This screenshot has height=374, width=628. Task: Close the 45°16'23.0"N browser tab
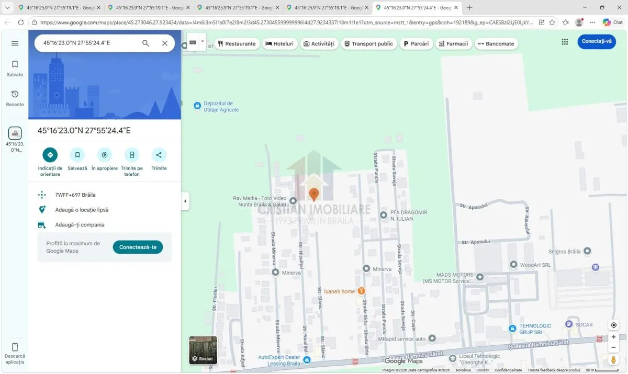click(456, 8)
